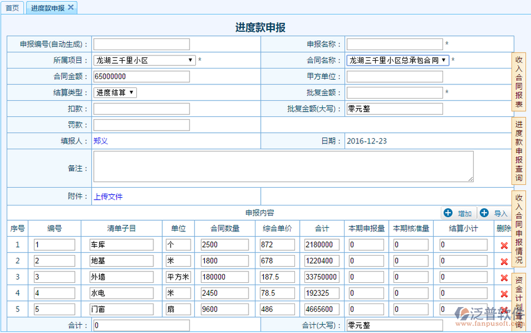Open the 所属项目 dropdown
The height and width of the screenshot is (333, 531).
[145, 60]
